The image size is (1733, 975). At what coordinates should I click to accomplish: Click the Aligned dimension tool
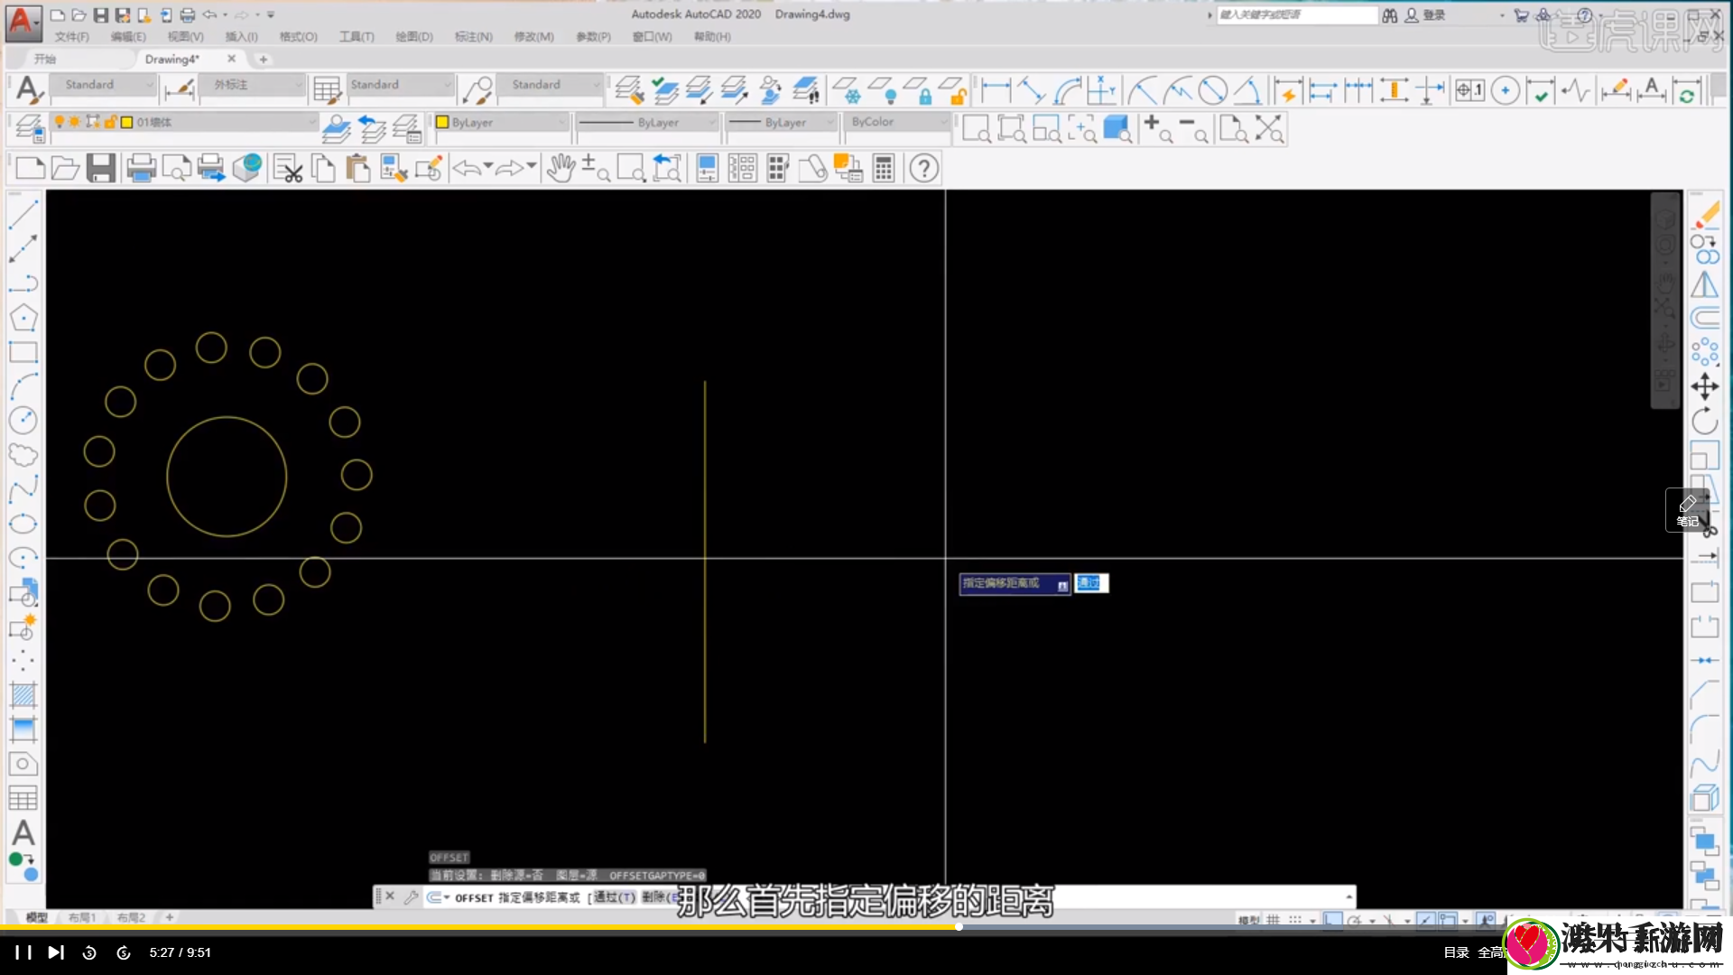tap(1031, 90)
